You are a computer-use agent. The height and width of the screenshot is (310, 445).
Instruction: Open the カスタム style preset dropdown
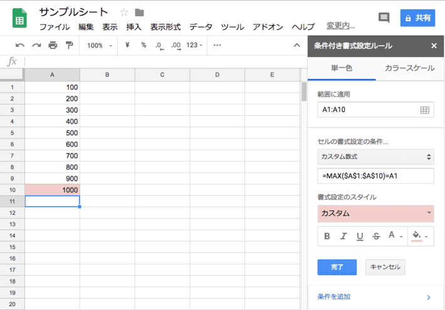(x=375, y=214)
